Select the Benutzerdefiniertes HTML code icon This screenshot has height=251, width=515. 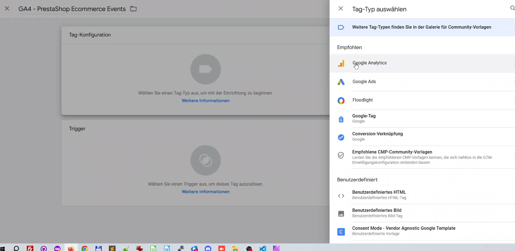[x=341, y=196]
